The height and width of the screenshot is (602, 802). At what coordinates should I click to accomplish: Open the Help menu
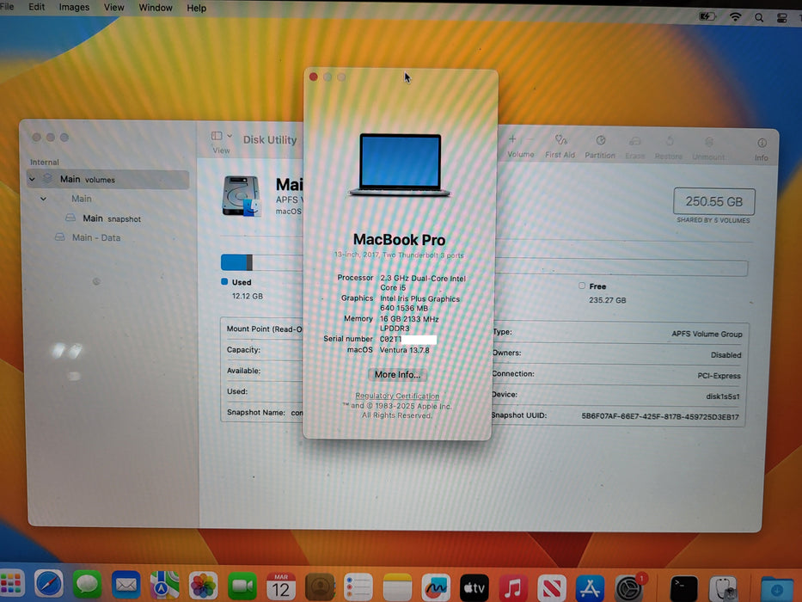(196, 9)
